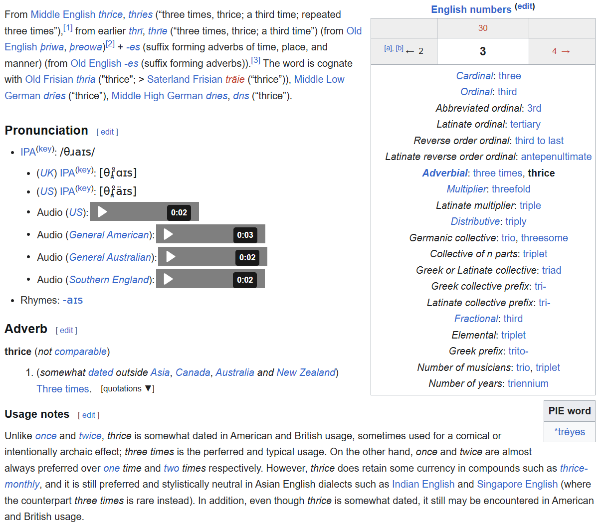Play the Southern England audio clip
The width and height of the screenshot is (608, 527).
click(x=169, y=279)
